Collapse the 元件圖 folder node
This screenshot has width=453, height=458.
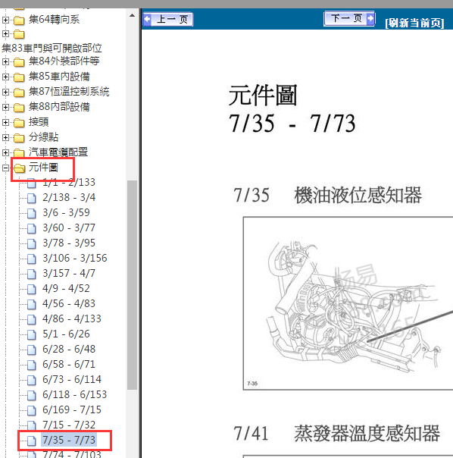point(5,168)
